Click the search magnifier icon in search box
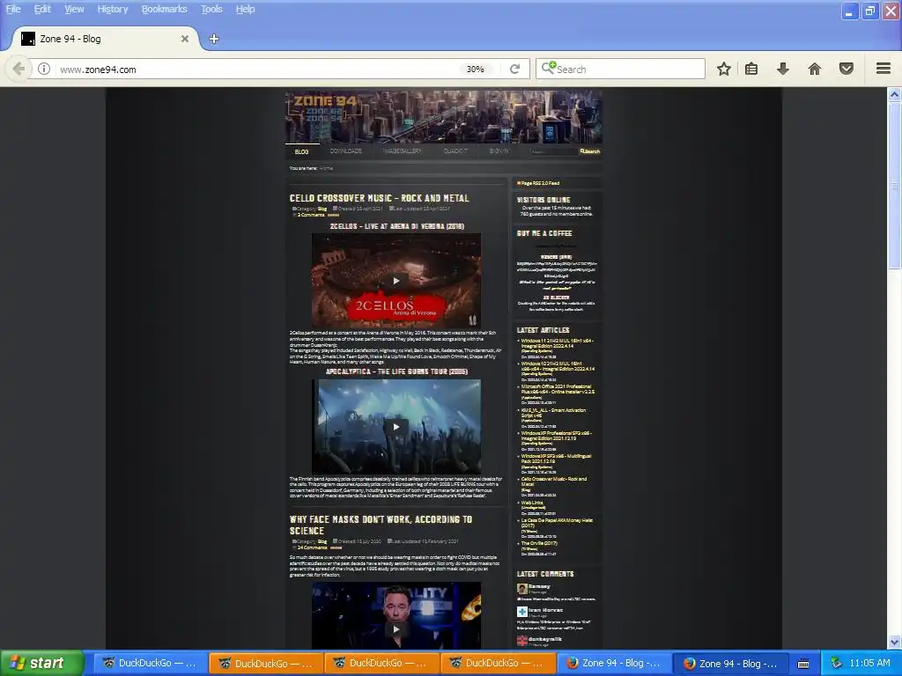This screenshot has height=676, width=902. coord(548,69)
